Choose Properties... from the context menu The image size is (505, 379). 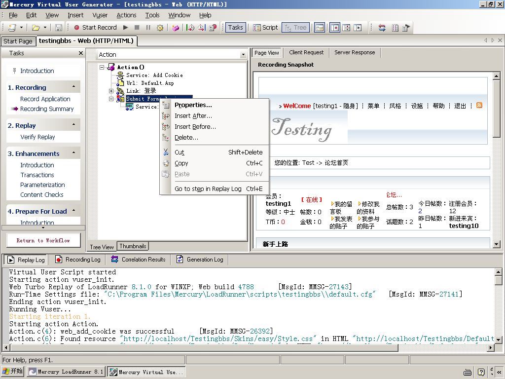pos(214,105)
